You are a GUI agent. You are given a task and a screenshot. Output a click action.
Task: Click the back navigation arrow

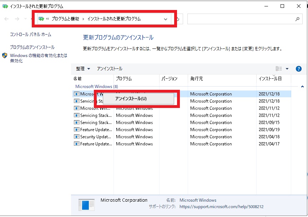6,19
